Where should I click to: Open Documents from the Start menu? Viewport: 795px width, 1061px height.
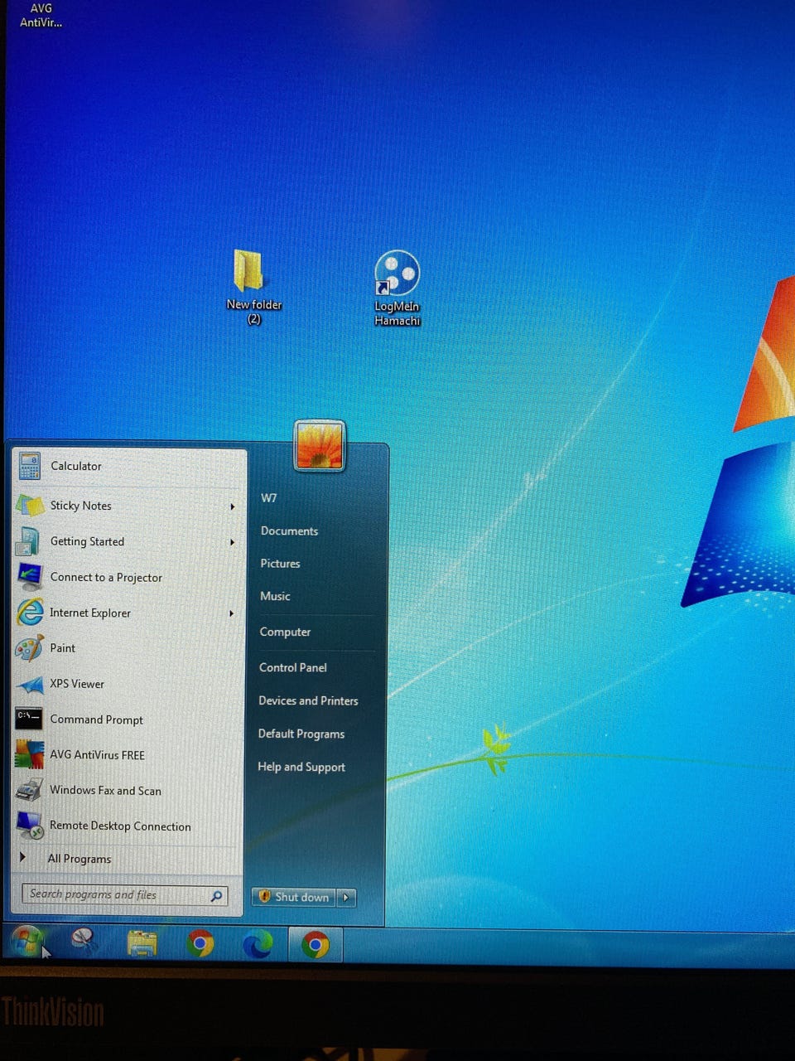(x=289, y=531)
